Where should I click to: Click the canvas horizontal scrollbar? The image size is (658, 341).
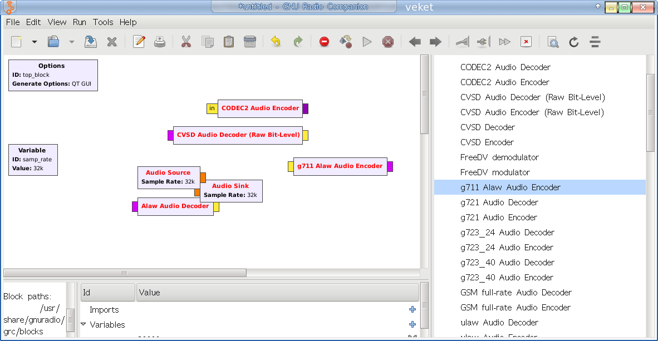coord(125,273)
